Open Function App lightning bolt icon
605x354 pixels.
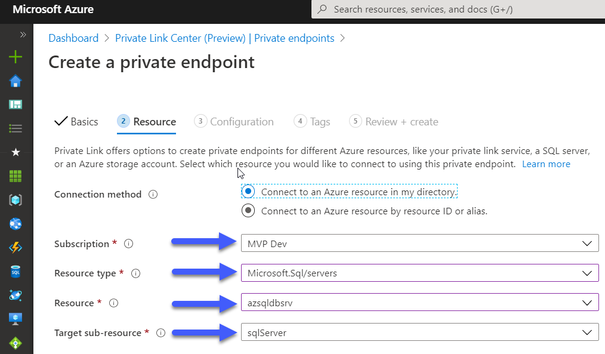tap(16, 248)
